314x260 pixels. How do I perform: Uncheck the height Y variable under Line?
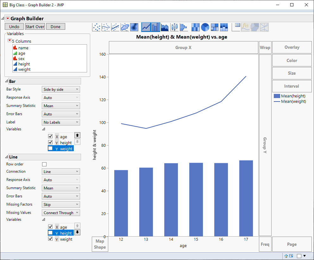pos(50,233)
